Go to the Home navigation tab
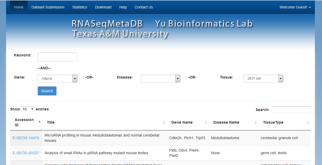This screenshot has width=322, height=165. (x=19, y=7)
